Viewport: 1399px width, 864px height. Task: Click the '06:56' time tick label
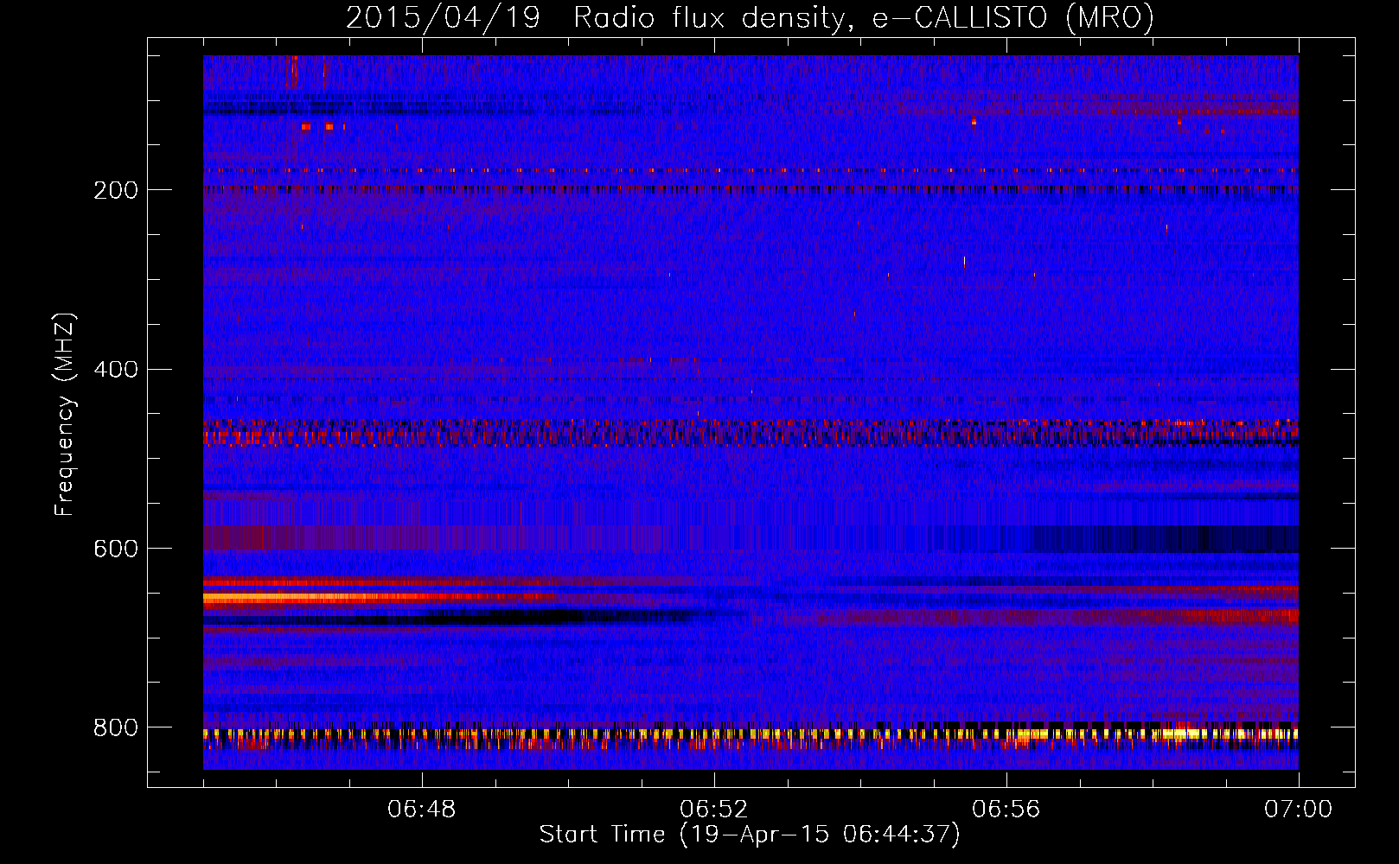pyautogui.click(x=1006, y=810)
